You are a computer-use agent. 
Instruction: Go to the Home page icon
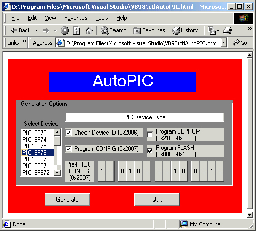coord(89,30)
